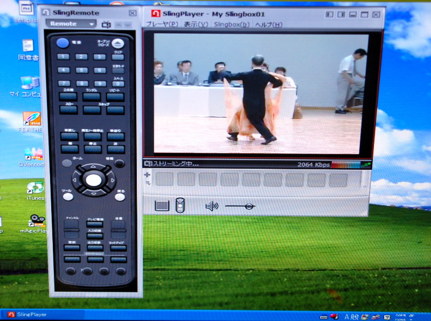The image size is (431, 321).
Task: Toggle left panel dock in SlingPlayer titlebar
Action: click(329, 14)
